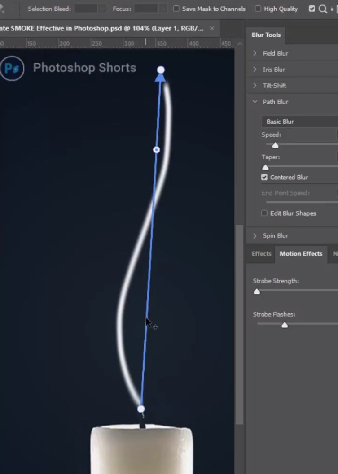Toggle the checked Preview checkbox beside magnifier
338x474 pixels.
pyautogui.click(x=312, y=9)
